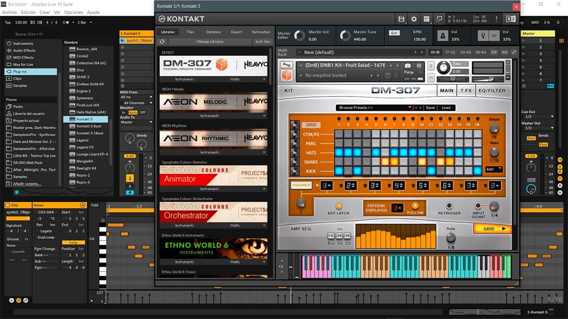
Task: Solo the instrument with S button
Action: pos(431,65)
